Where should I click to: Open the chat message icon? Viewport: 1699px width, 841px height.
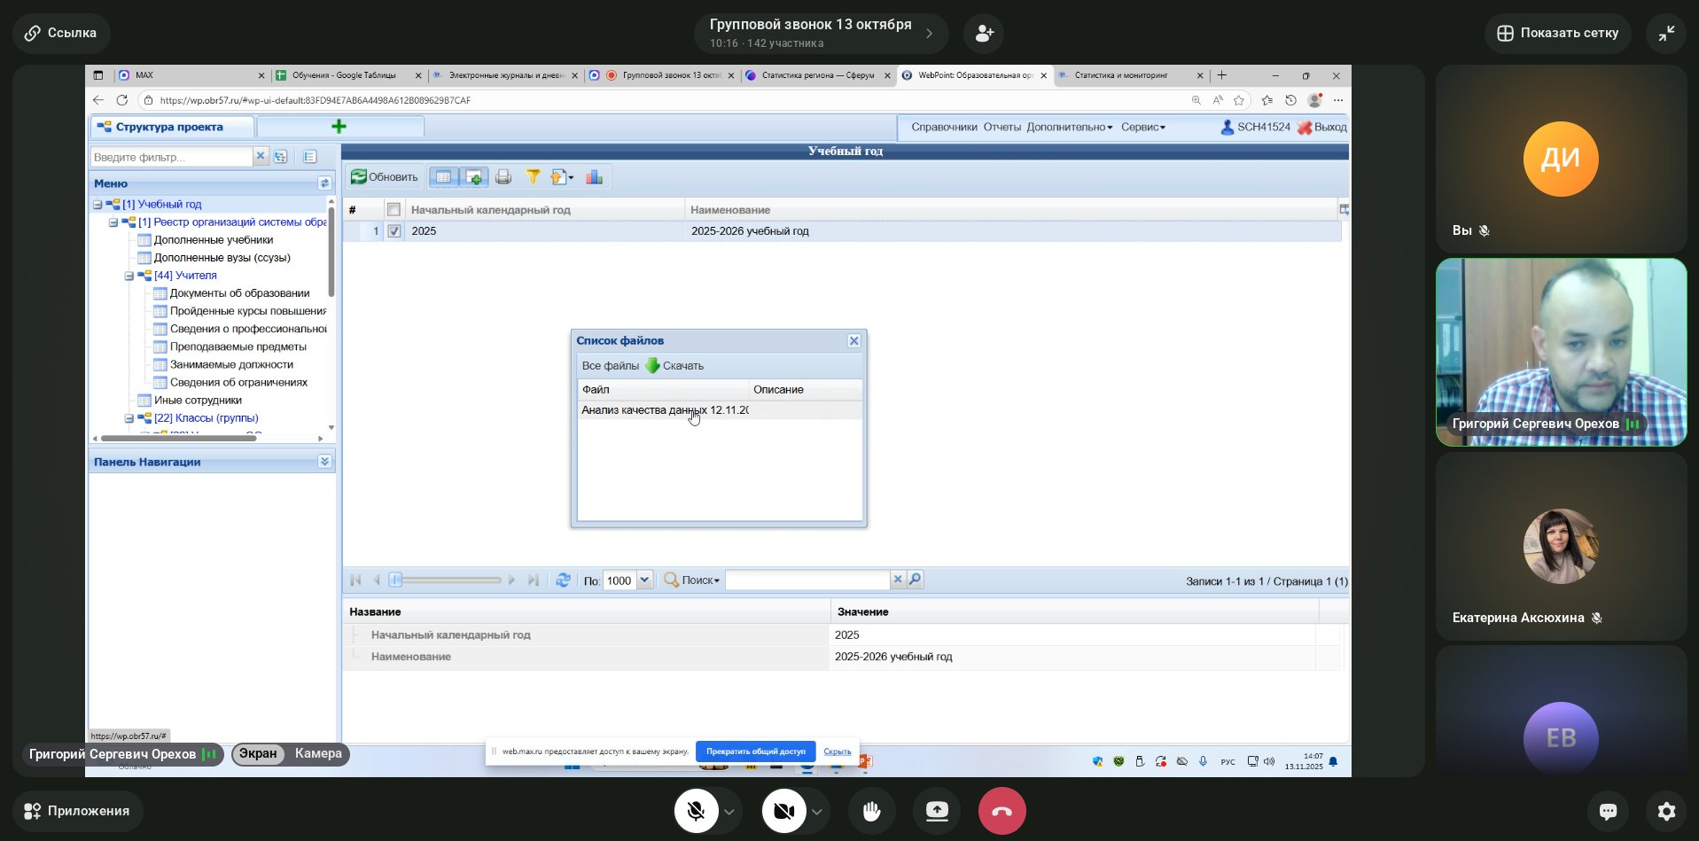click(x=1608, y=811)
